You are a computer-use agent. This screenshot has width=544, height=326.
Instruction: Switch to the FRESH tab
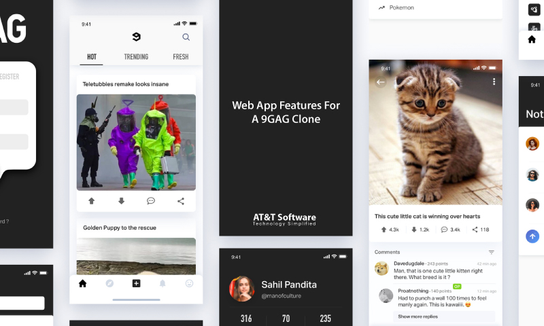[181, 57]
